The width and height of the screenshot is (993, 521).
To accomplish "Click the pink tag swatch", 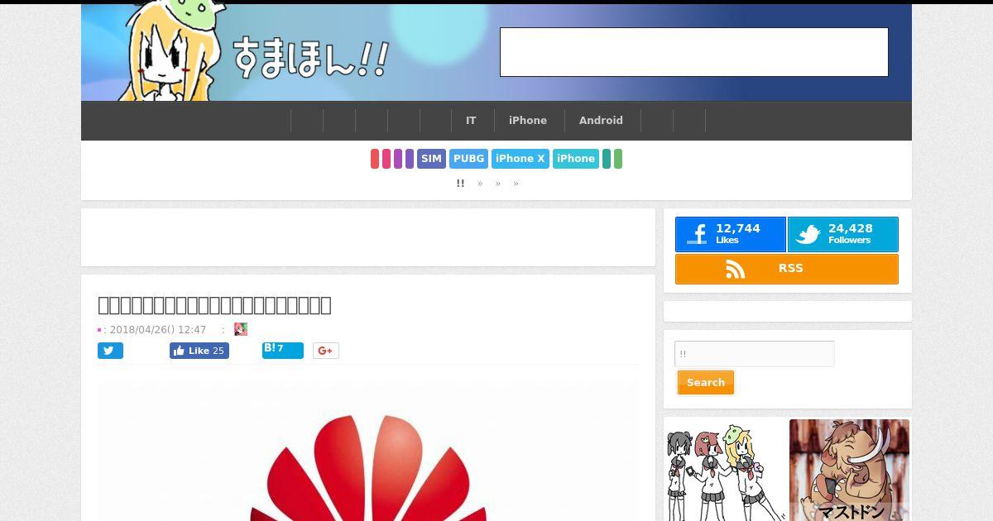I will pos(386,159).
